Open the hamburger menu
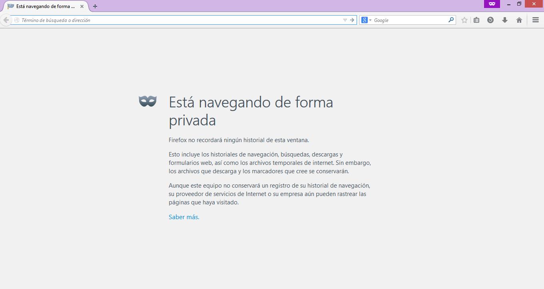 [536, 20]
